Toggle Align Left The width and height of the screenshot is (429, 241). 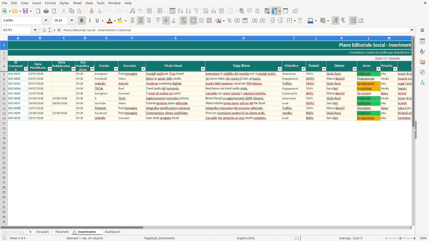click(133, 21)
